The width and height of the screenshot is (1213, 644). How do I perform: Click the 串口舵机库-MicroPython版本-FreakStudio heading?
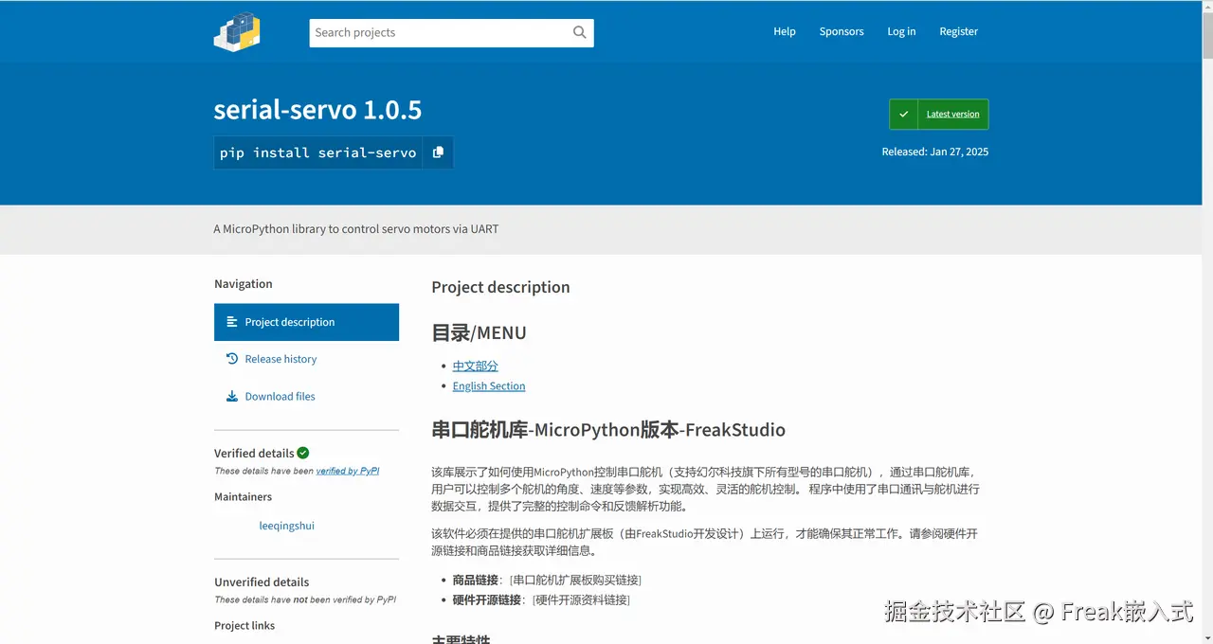pyautogui.click(x=608, y=430)
